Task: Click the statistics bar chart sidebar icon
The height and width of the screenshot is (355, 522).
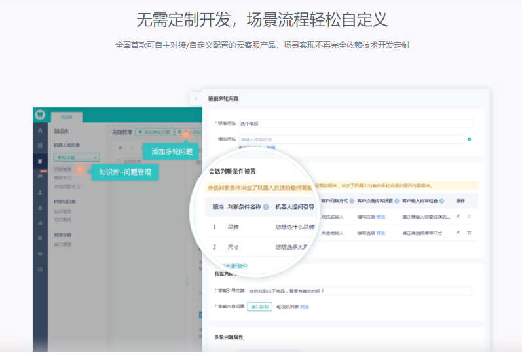Action: click(x=40, y=223)
